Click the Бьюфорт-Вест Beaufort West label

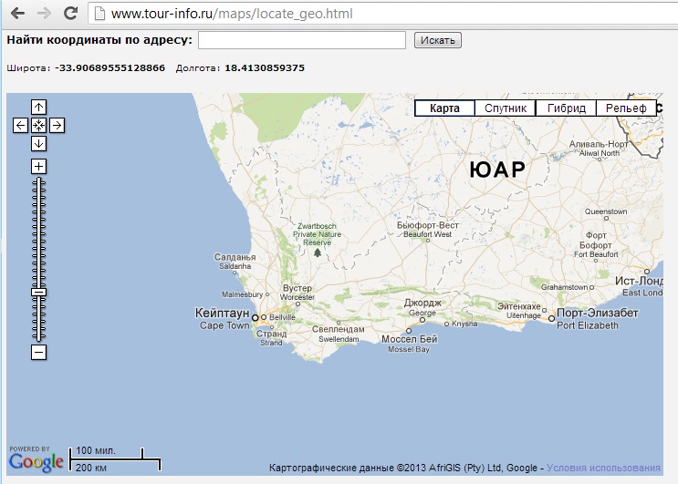point(428,230)
